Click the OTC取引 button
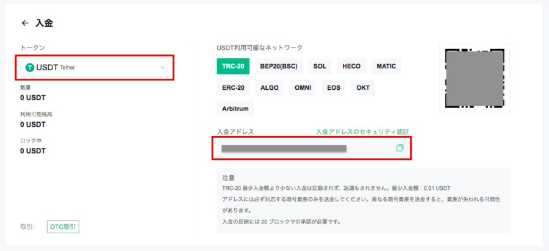Screen dimensions: 549x251 (63, 227)
